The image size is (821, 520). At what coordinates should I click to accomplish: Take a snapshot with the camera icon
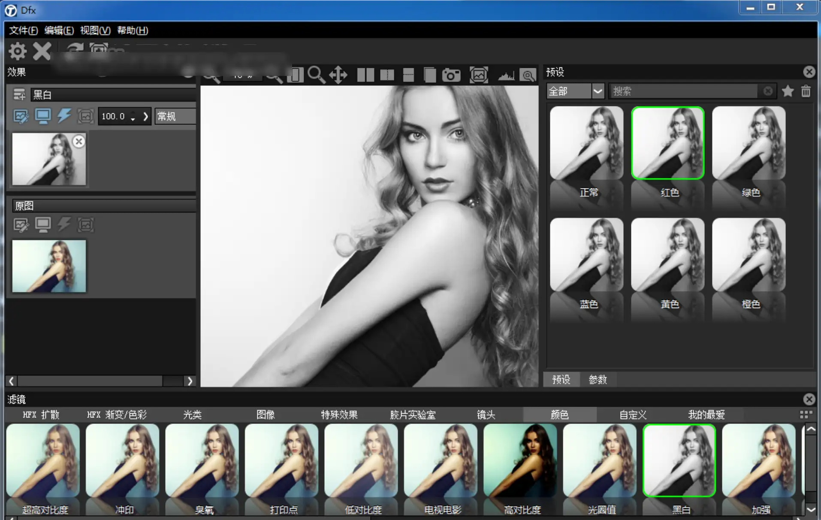click(x=451, y=76)
